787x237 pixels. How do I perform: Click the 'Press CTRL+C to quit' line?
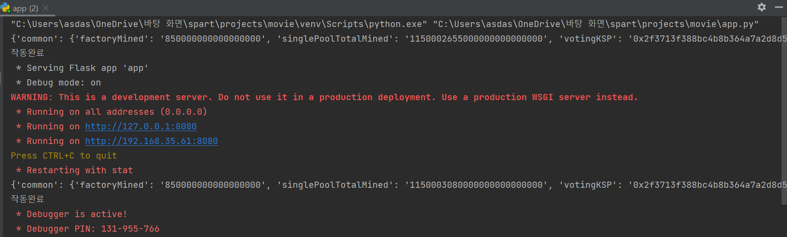64,155
